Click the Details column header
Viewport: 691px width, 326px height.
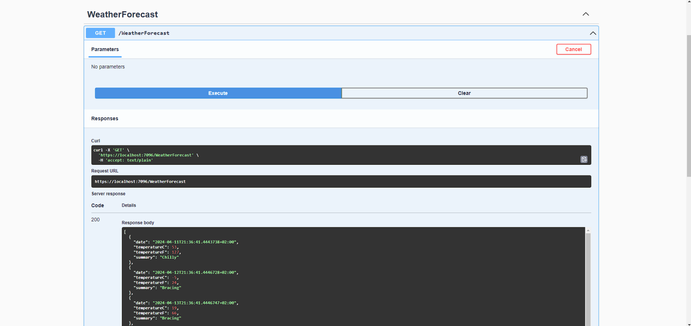129,205
